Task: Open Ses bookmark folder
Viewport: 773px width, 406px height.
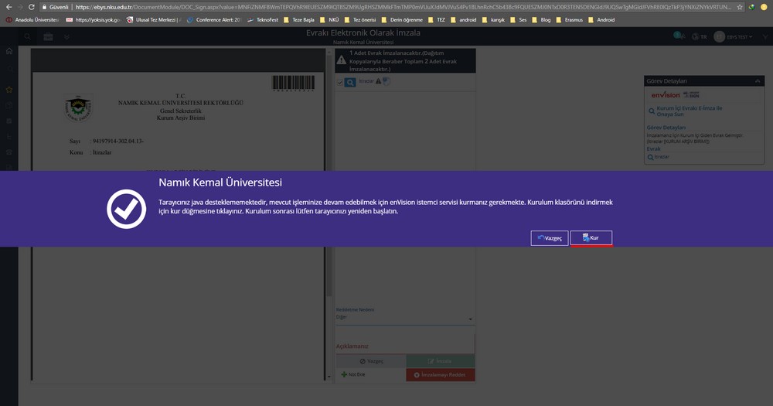Action: [518, 20]
